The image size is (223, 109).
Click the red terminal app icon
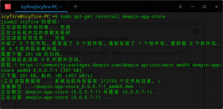(8, 7)
